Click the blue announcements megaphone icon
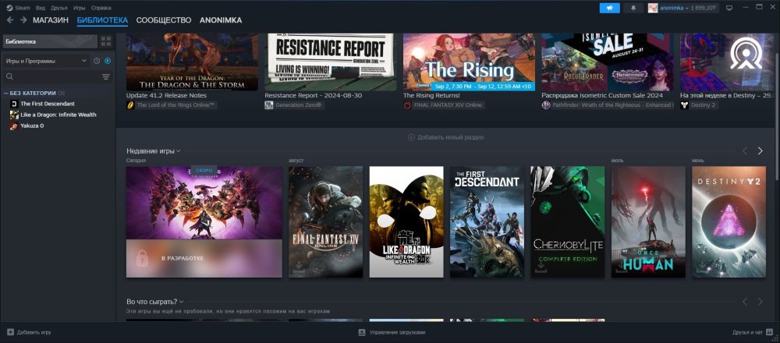Viewport: 780px width, 343px height. (x=609, y=8)
